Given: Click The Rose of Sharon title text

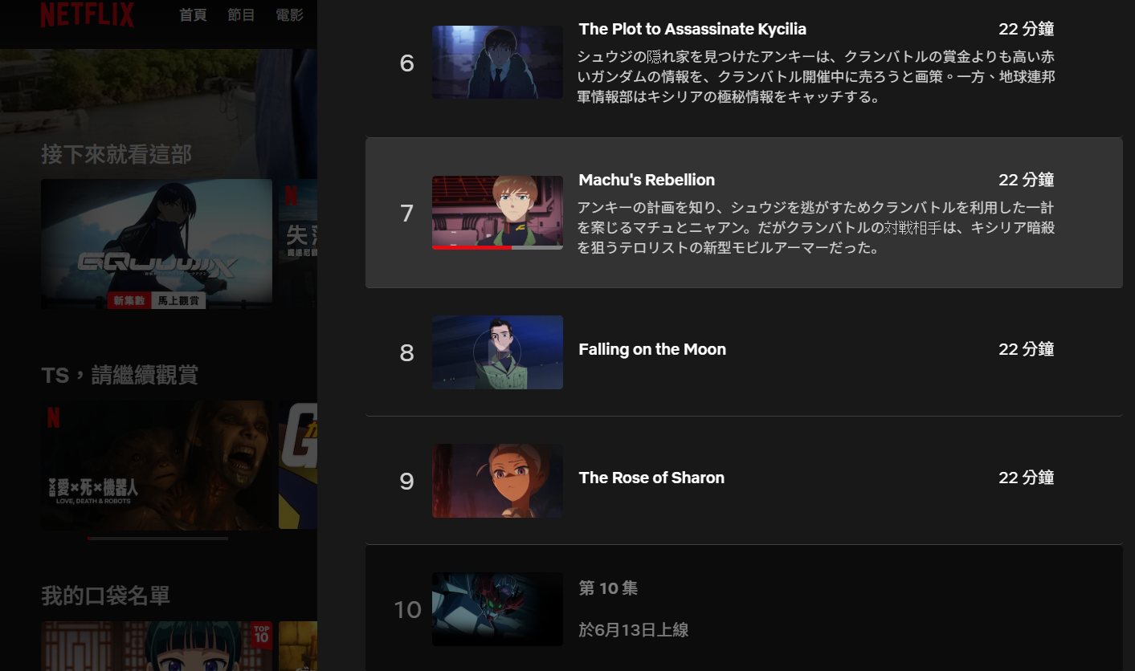Looking at the screenshot, I should 651,478.
